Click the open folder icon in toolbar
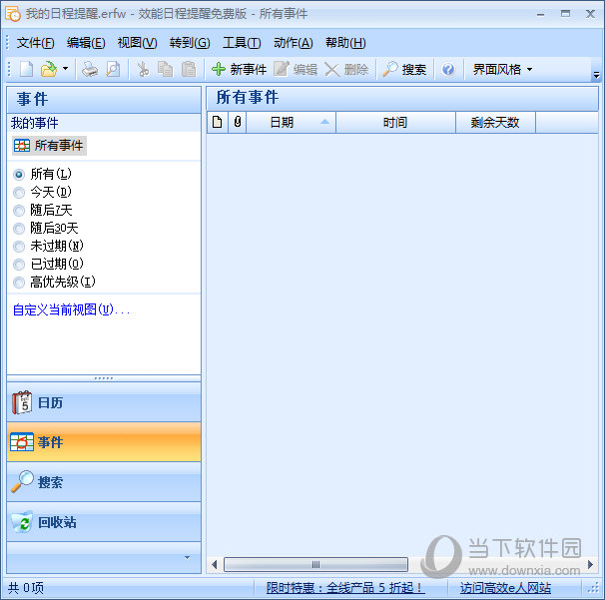This screenshot has width=605, height=600. [49, 70]
